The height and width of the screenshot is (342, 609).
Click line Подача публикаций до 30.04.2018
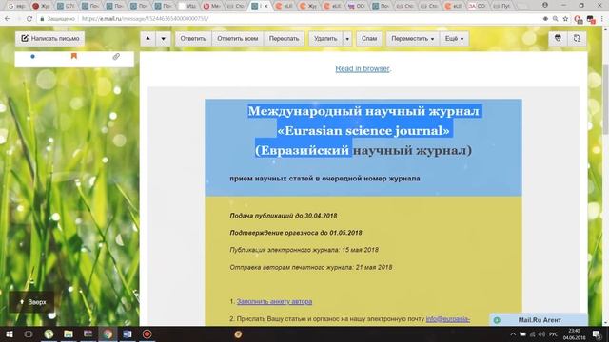[x=284, y=216]
